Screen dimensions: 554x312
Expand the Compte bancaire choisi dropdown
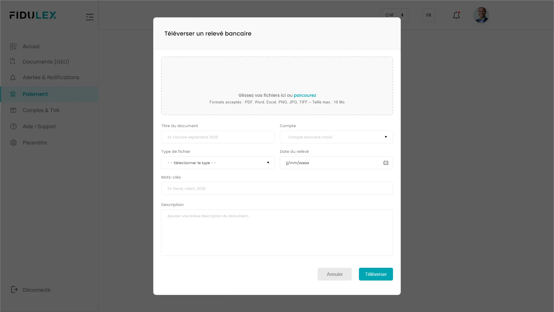pyautogui.click(x=336, y=137)
